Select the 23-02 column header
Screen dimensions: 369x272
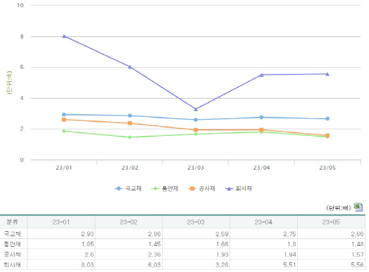point(128,222)
